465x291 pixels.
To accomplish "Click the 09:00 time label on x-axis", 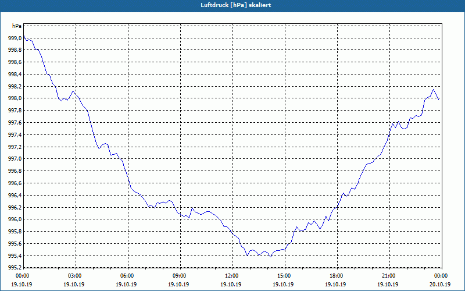I will [179, 276].
